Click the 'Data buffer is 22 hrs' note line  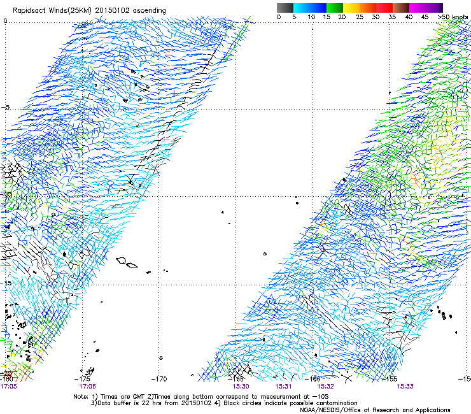point(224,403)
